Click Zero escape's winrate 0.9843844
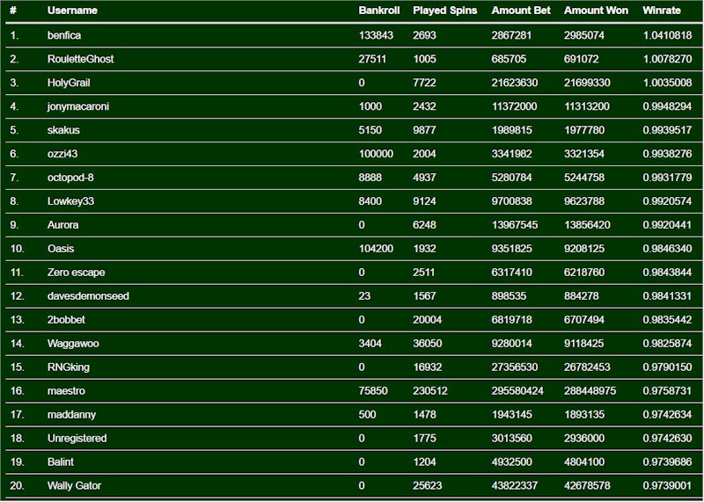The image size is (704, 502). [x=667, y=273]
